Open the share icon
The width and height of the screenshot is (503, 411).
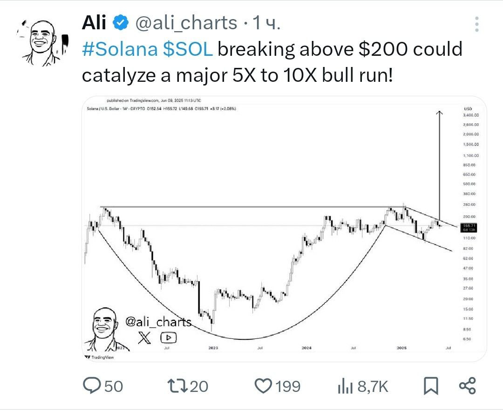(x=468, y=386)
